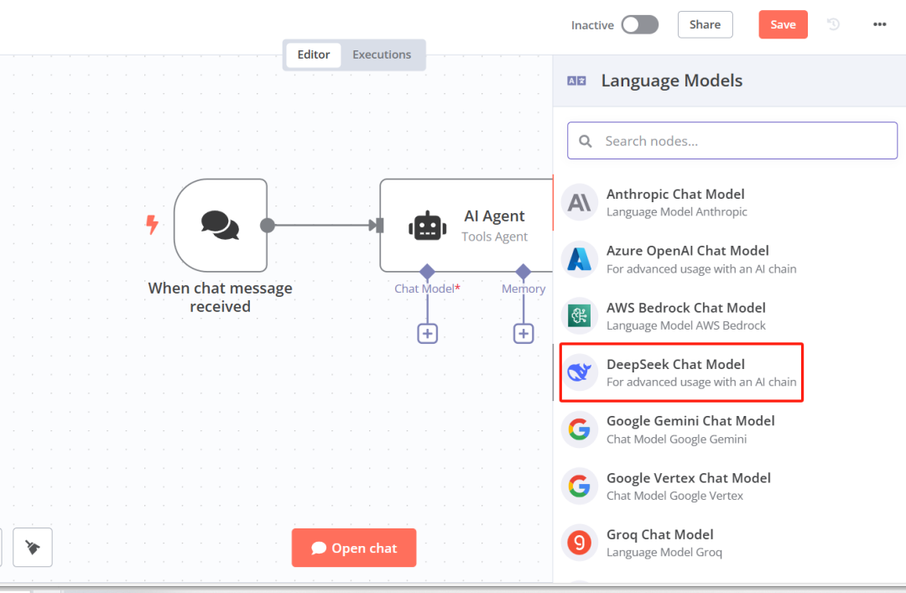Select the DeepSeek whale icon
Viewport: 906px width, 593px height.
(579, 372)
